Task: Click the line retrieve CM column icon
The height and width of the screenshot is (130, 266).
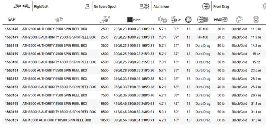Action: (x=176, y=20)
